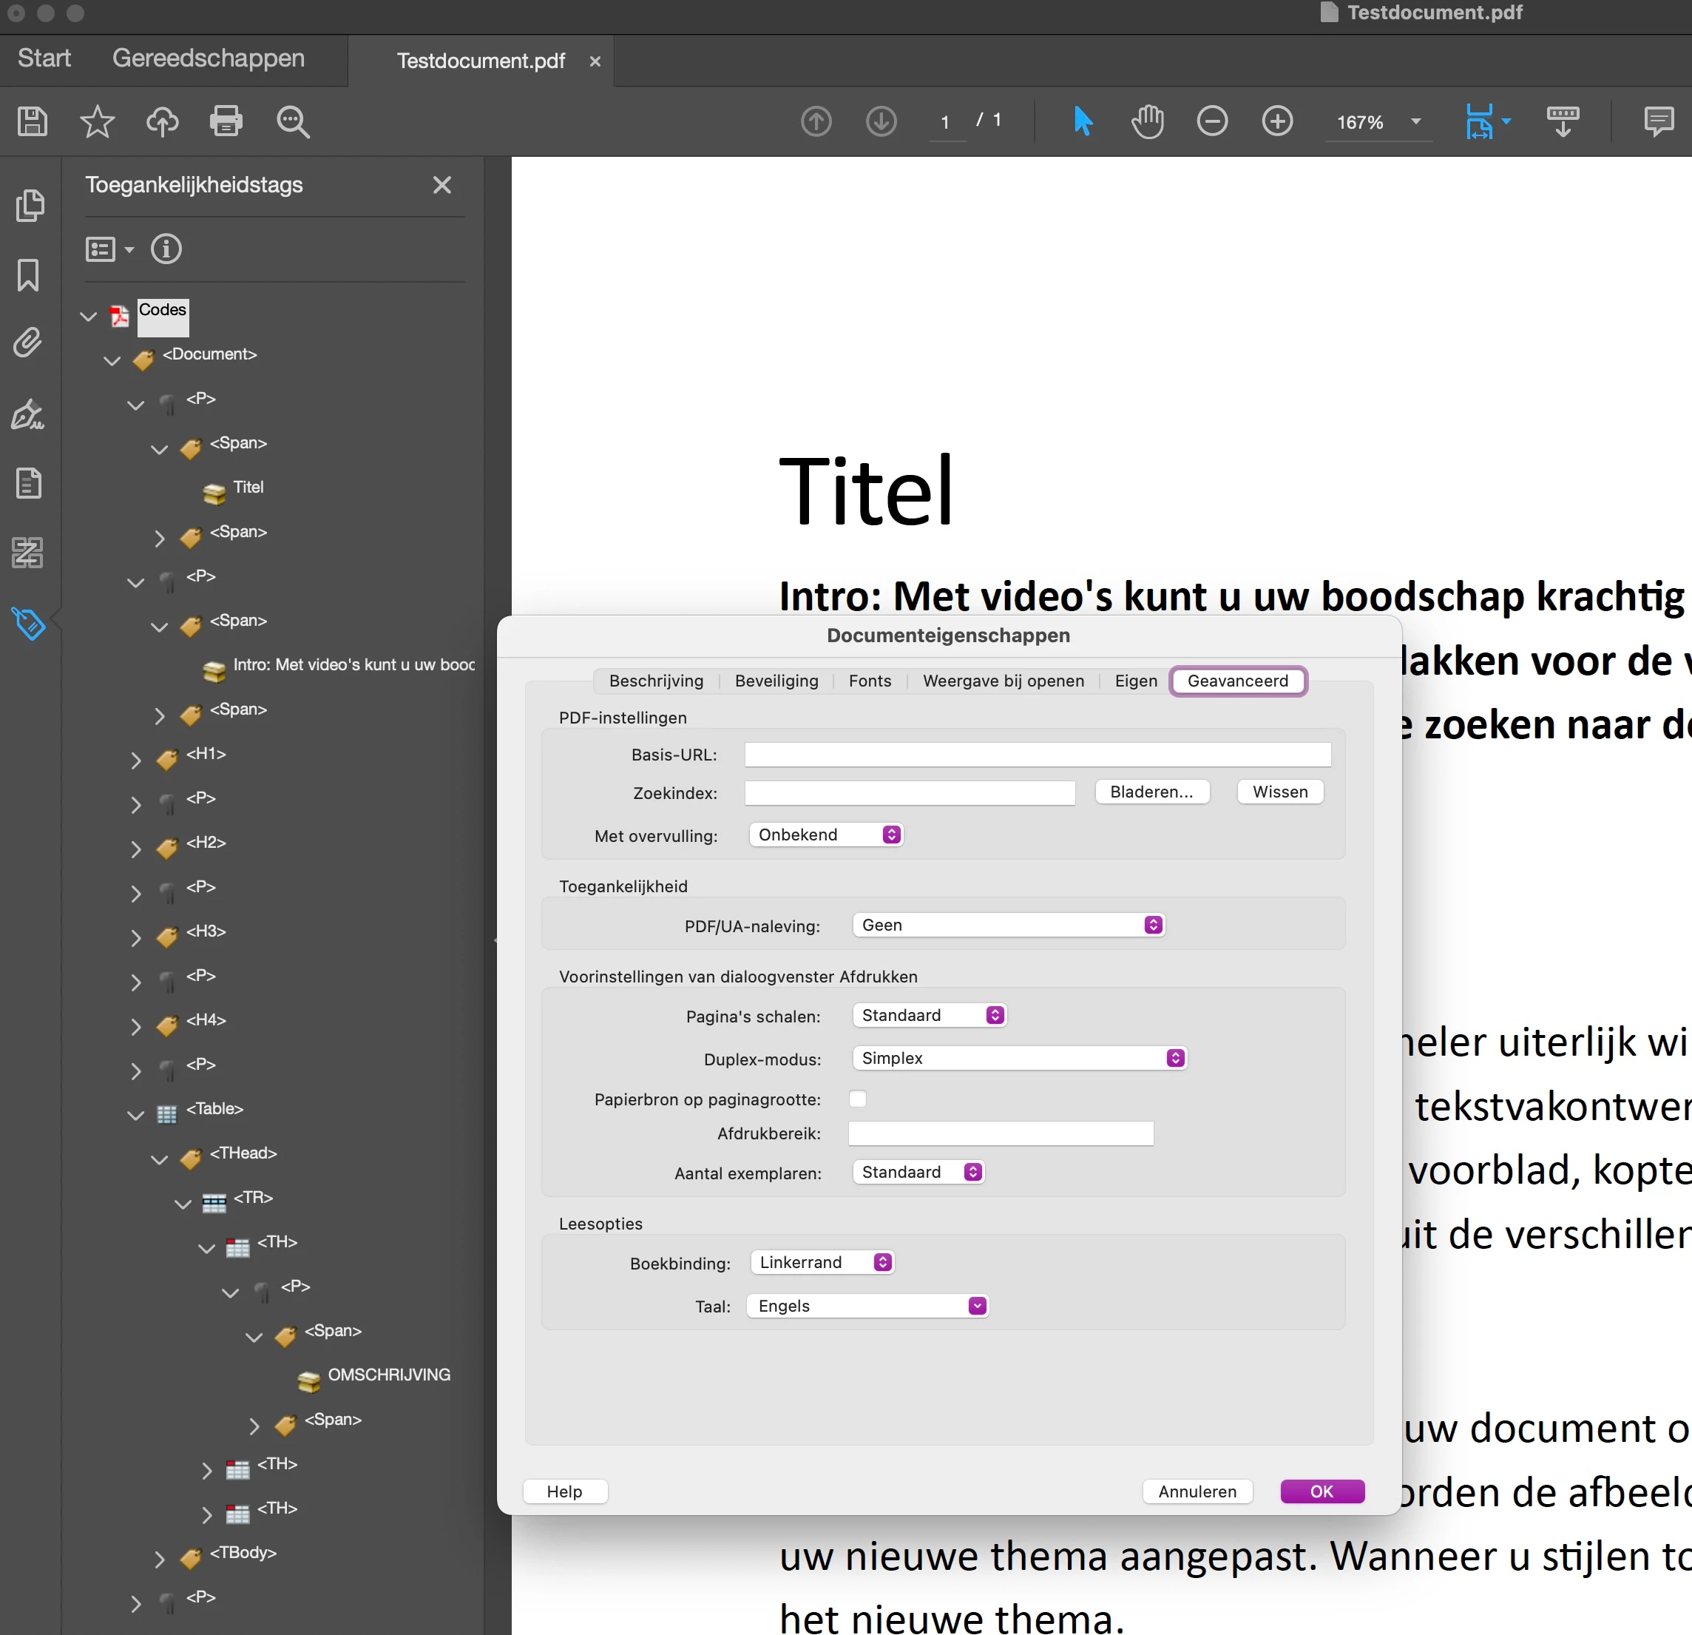Check Papierbron op paginagrootte checkbox
Screen dimensions: 1692x1635
857,1099
